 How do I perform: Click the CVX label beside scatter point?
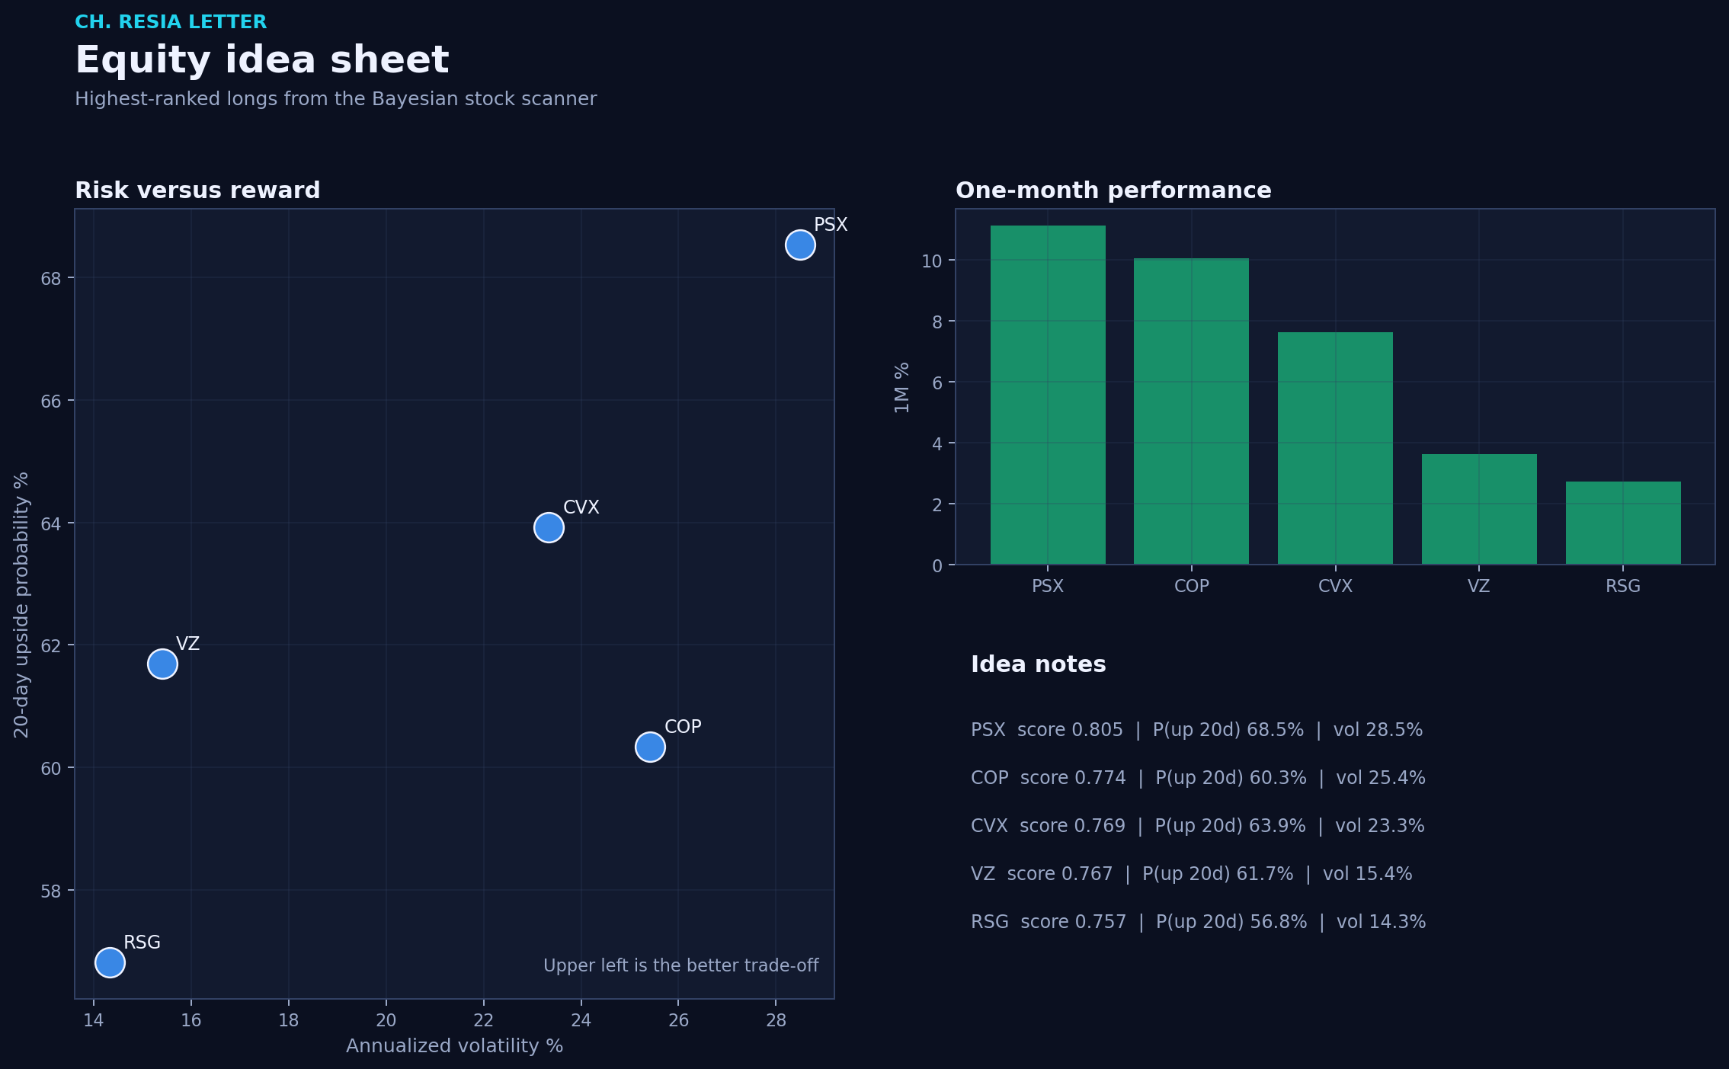[x=581, y=507]
